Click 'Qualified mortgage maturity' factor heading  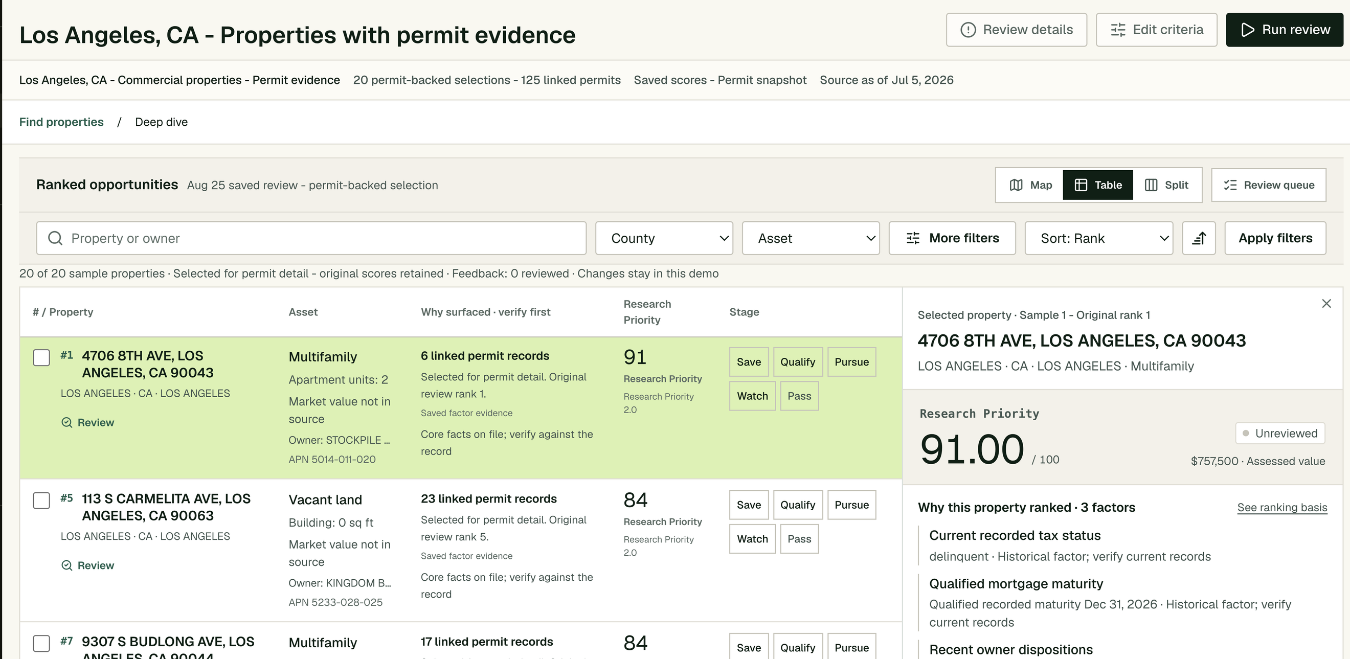(x=1016, y=583)
